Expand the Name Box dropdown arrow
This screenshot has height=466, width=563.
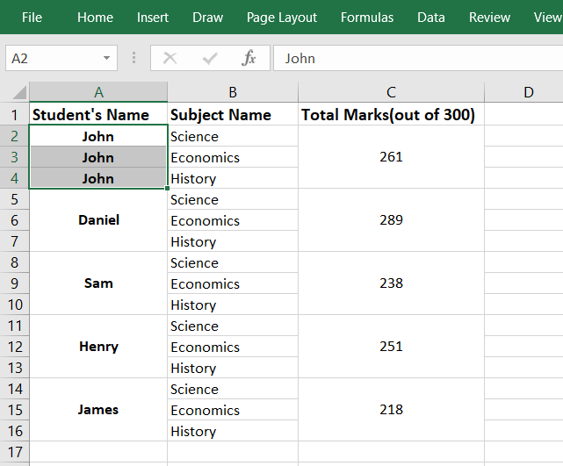click(106, 58)
